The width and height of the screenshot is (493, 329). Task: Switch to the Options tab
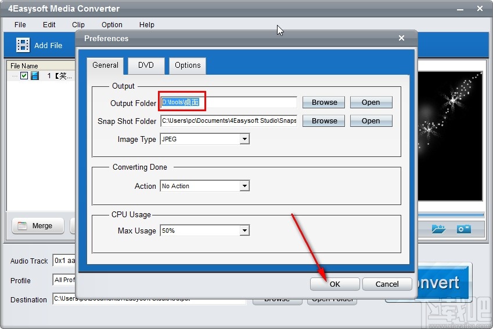[x=188, y=65]
